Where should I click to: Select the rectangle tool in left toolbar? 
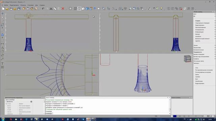[2, 25]
